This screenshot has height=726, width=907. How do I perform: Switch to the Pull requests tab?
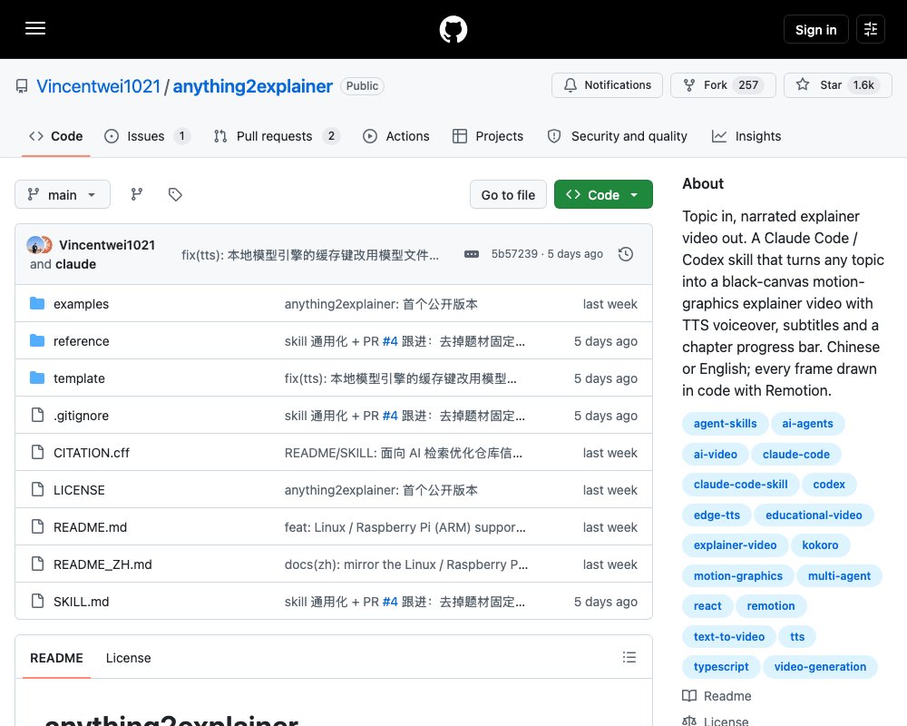tap(277, 136)
